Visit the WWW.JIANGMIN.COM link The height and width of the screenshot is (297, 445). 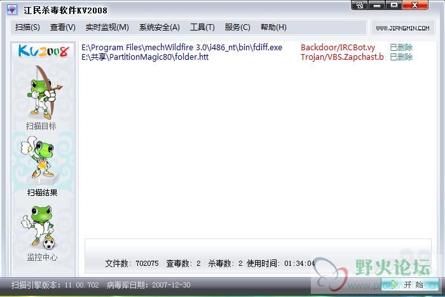point(402,28)
